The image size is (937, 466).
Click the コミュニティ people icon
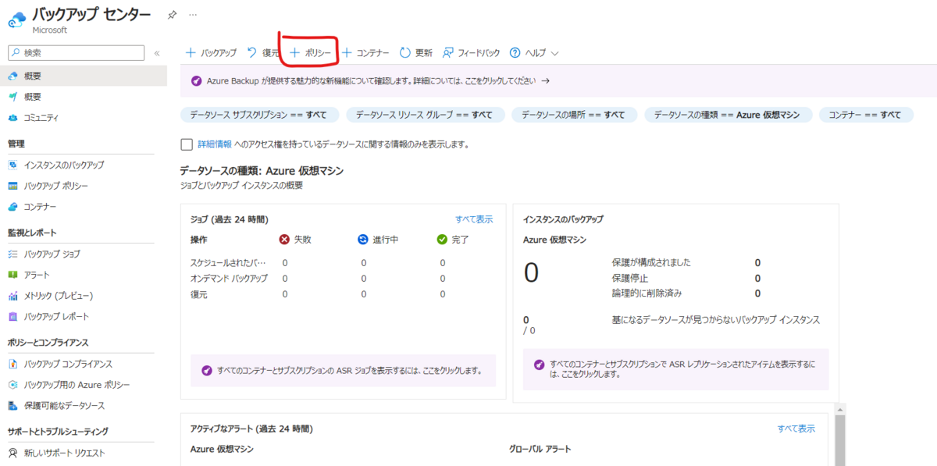coord(12,118)
